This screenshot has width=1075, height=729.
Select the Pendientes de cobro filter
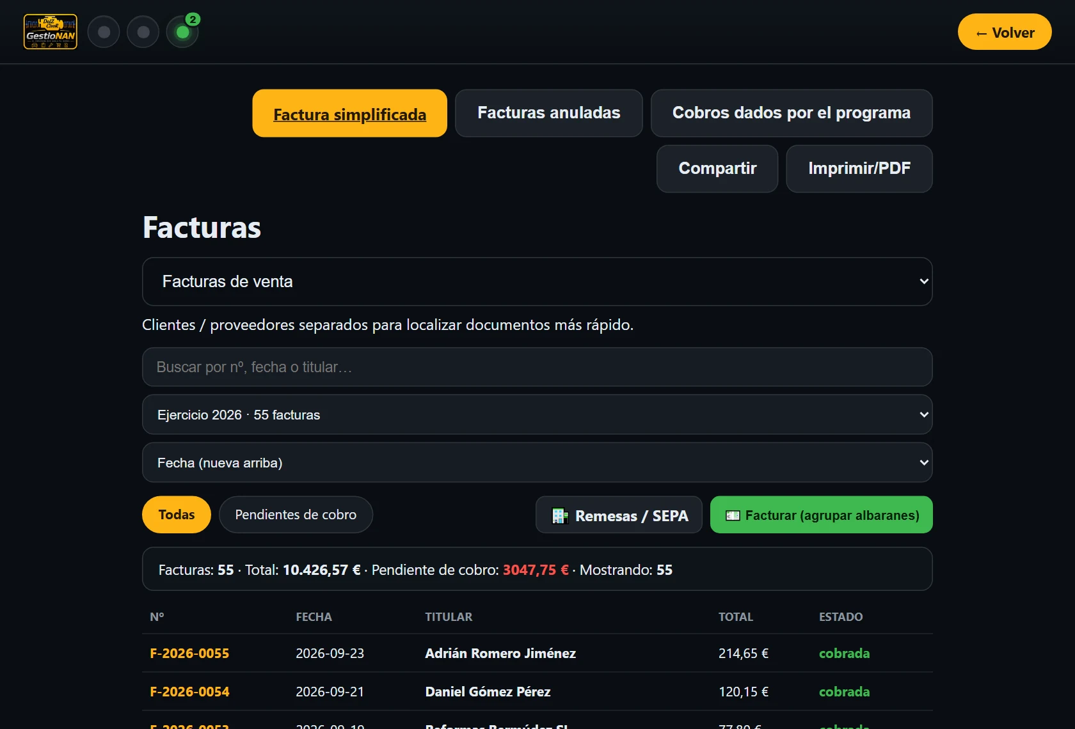[x=296, y=515]
